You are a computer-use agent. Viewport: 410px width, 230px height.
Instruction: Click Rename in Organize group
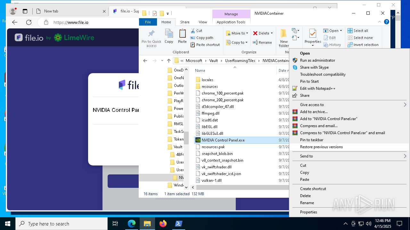262,42
